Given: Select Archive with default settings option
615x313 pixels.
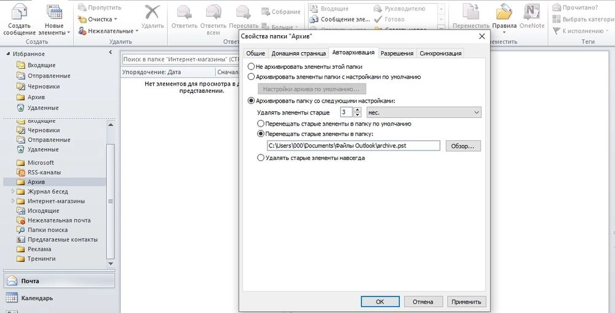Looking at the screenshot, I should click(251, 77).
